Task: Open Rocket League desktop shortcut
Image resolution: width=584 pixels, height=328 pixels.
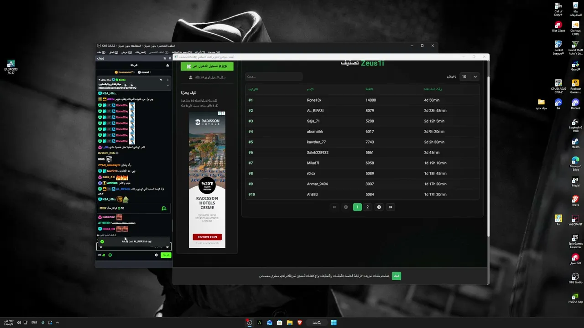Action: tap(558, 47)
